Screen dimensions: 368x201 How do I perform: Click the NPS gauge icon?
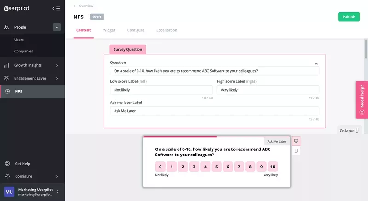click(7, 92)
